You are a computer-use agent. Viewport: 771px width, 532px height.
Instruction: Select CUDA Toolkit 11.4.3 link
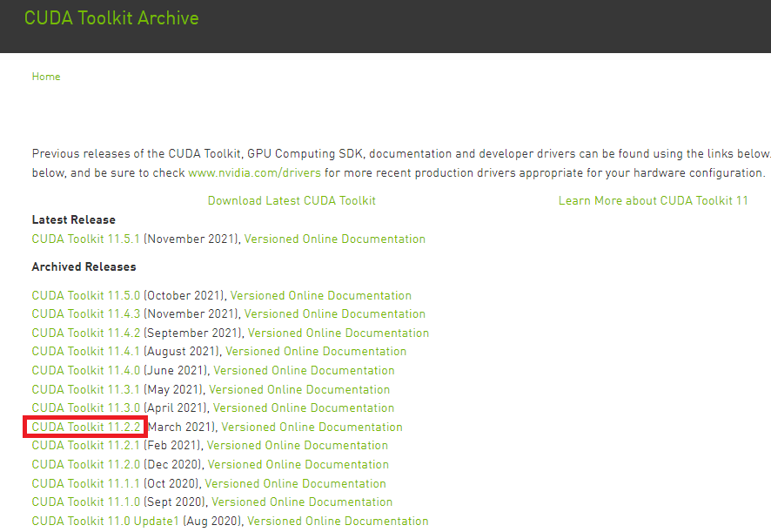85,314
